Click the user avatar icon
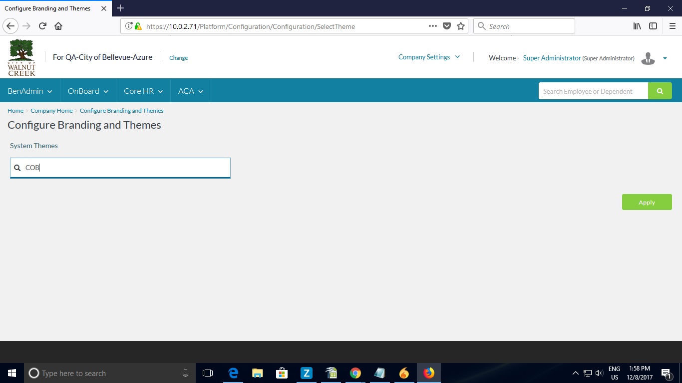 point(648,58)
